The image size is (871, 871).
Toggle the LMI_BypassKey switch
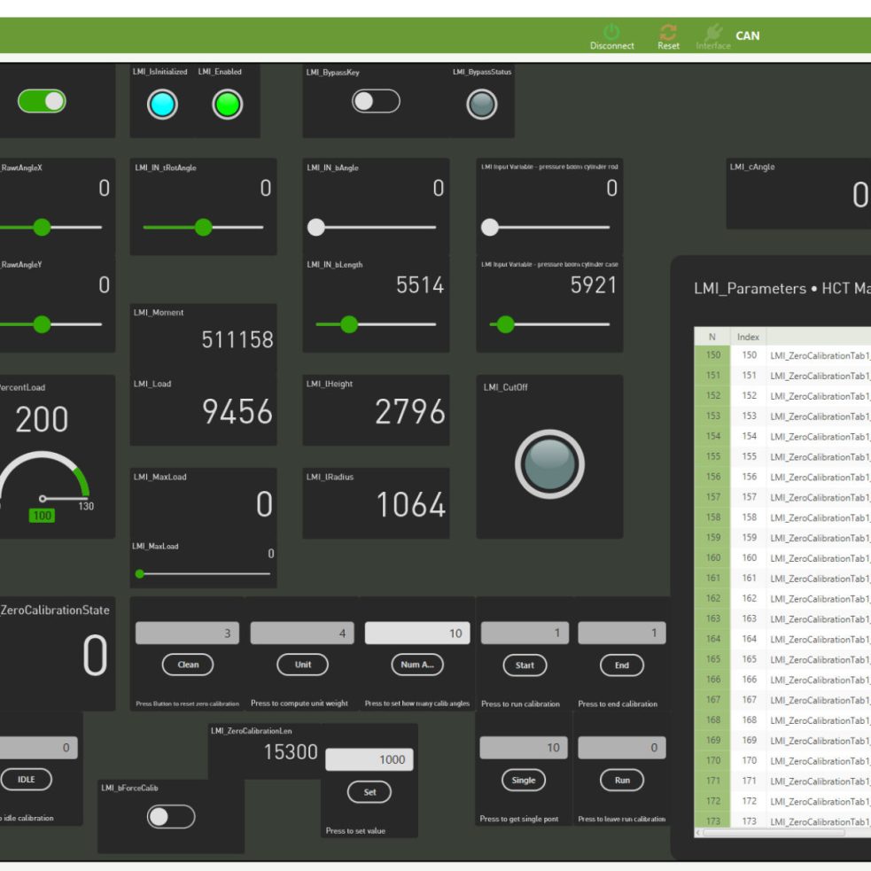[376, 102]
